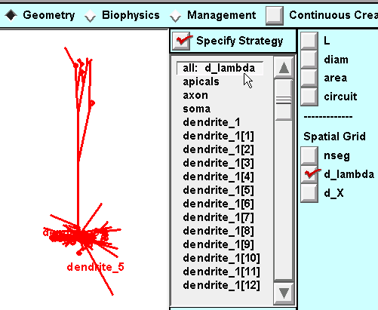Select 'dendrite_1[7]' in the list
Screen dimensions: 378x310
pos(218,217)
